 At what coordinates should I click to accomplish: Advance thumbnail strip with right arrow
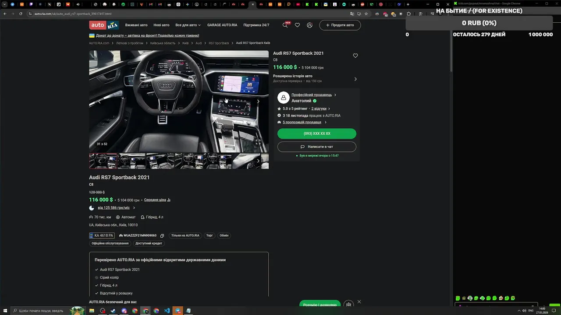click(x=258, y=161)
